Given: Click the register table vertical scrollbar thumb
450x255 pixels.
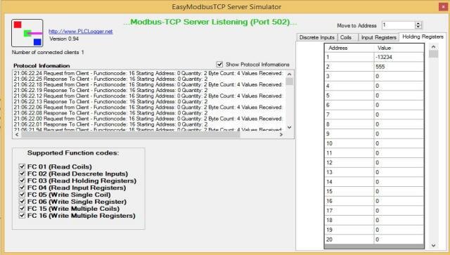Looking at the screenshot, I should [433, 54].
